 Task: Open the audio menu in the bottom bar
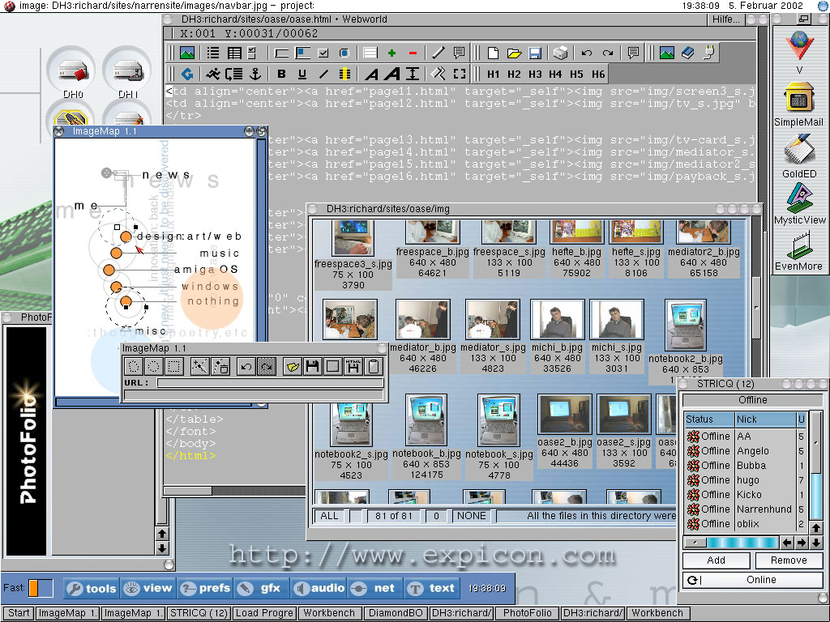tap(318, 589)
